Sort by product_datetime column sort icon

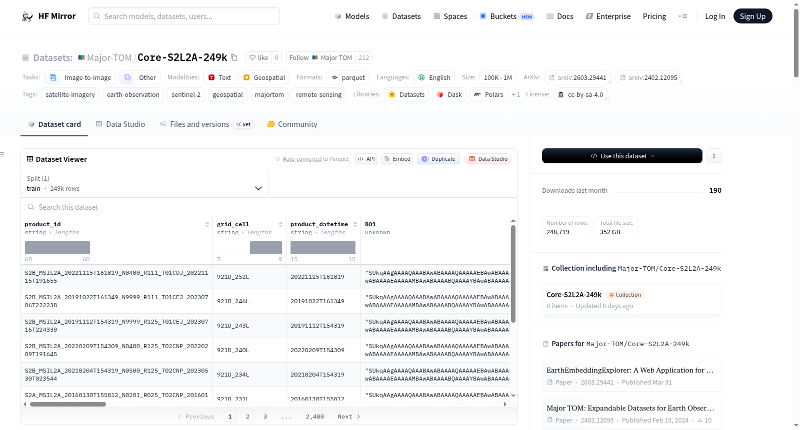pos(355,224)
